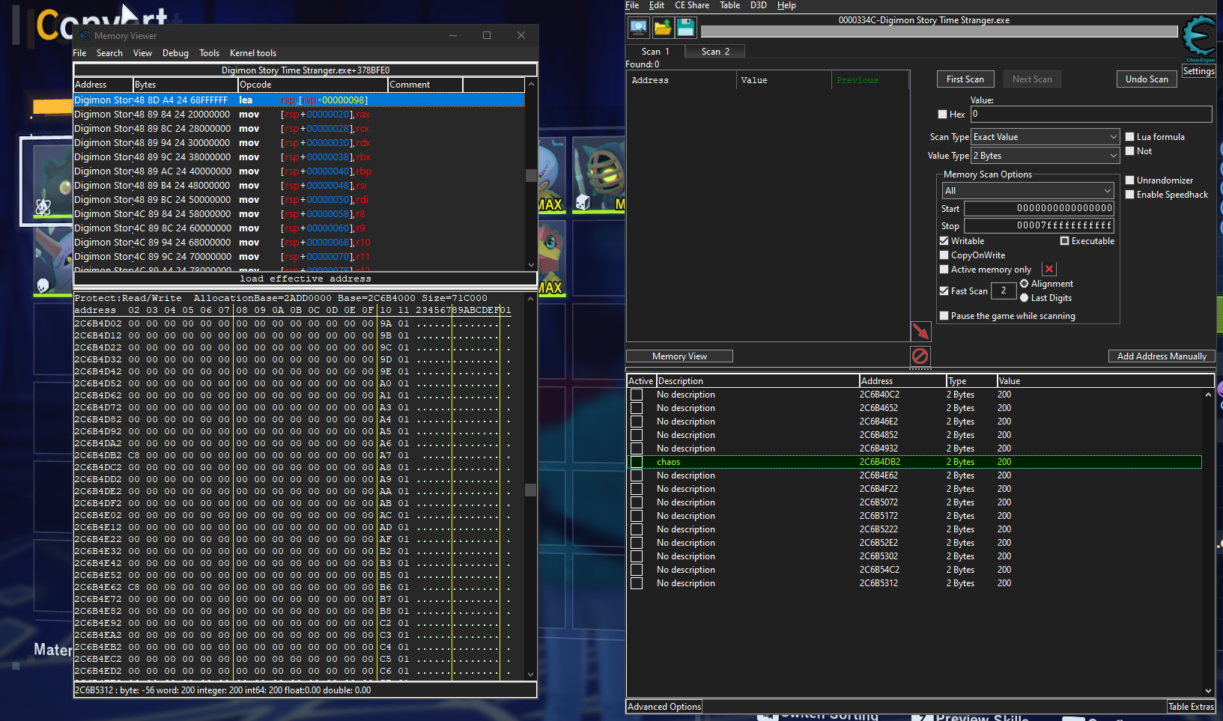
Task: Click the open folder icon
Action: click(x=662, y=28)
